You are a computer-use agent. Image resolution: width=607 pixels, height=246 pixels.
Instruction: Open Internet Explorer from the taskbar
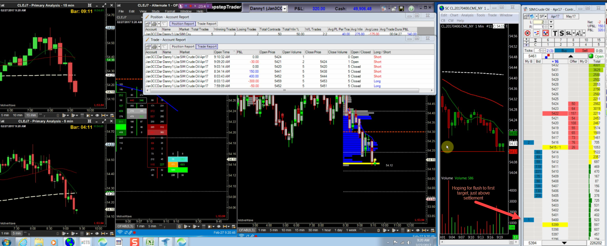pyautogui.click(x=23, y=242)
